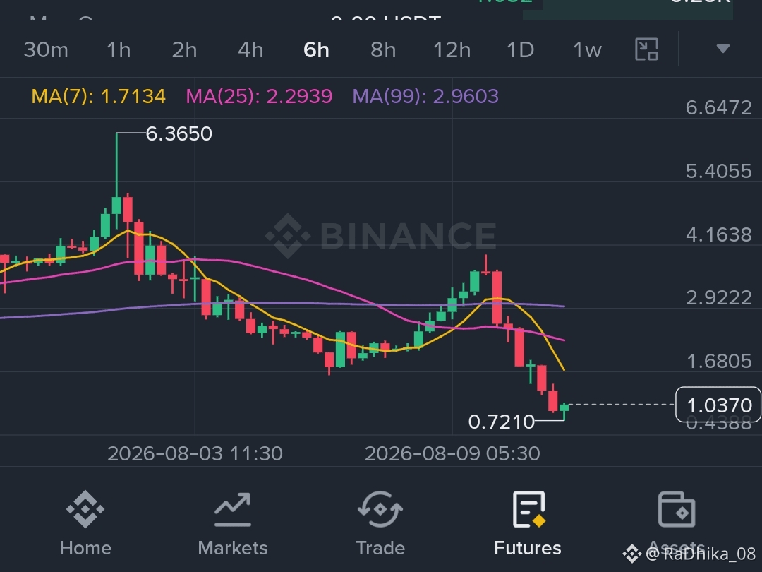Screen dimensions: 762x572
Task: Click the 1.6805 price axis label
Action: pyautogui.click(x=719, y=362)
